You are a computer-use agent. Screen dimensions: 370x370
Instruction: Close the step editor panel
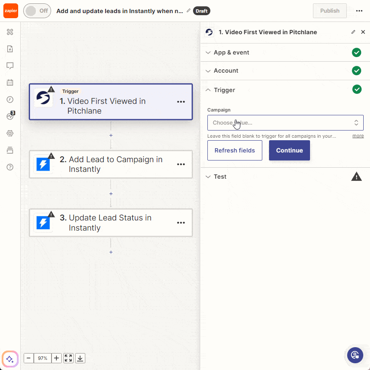tap(363, 32)
